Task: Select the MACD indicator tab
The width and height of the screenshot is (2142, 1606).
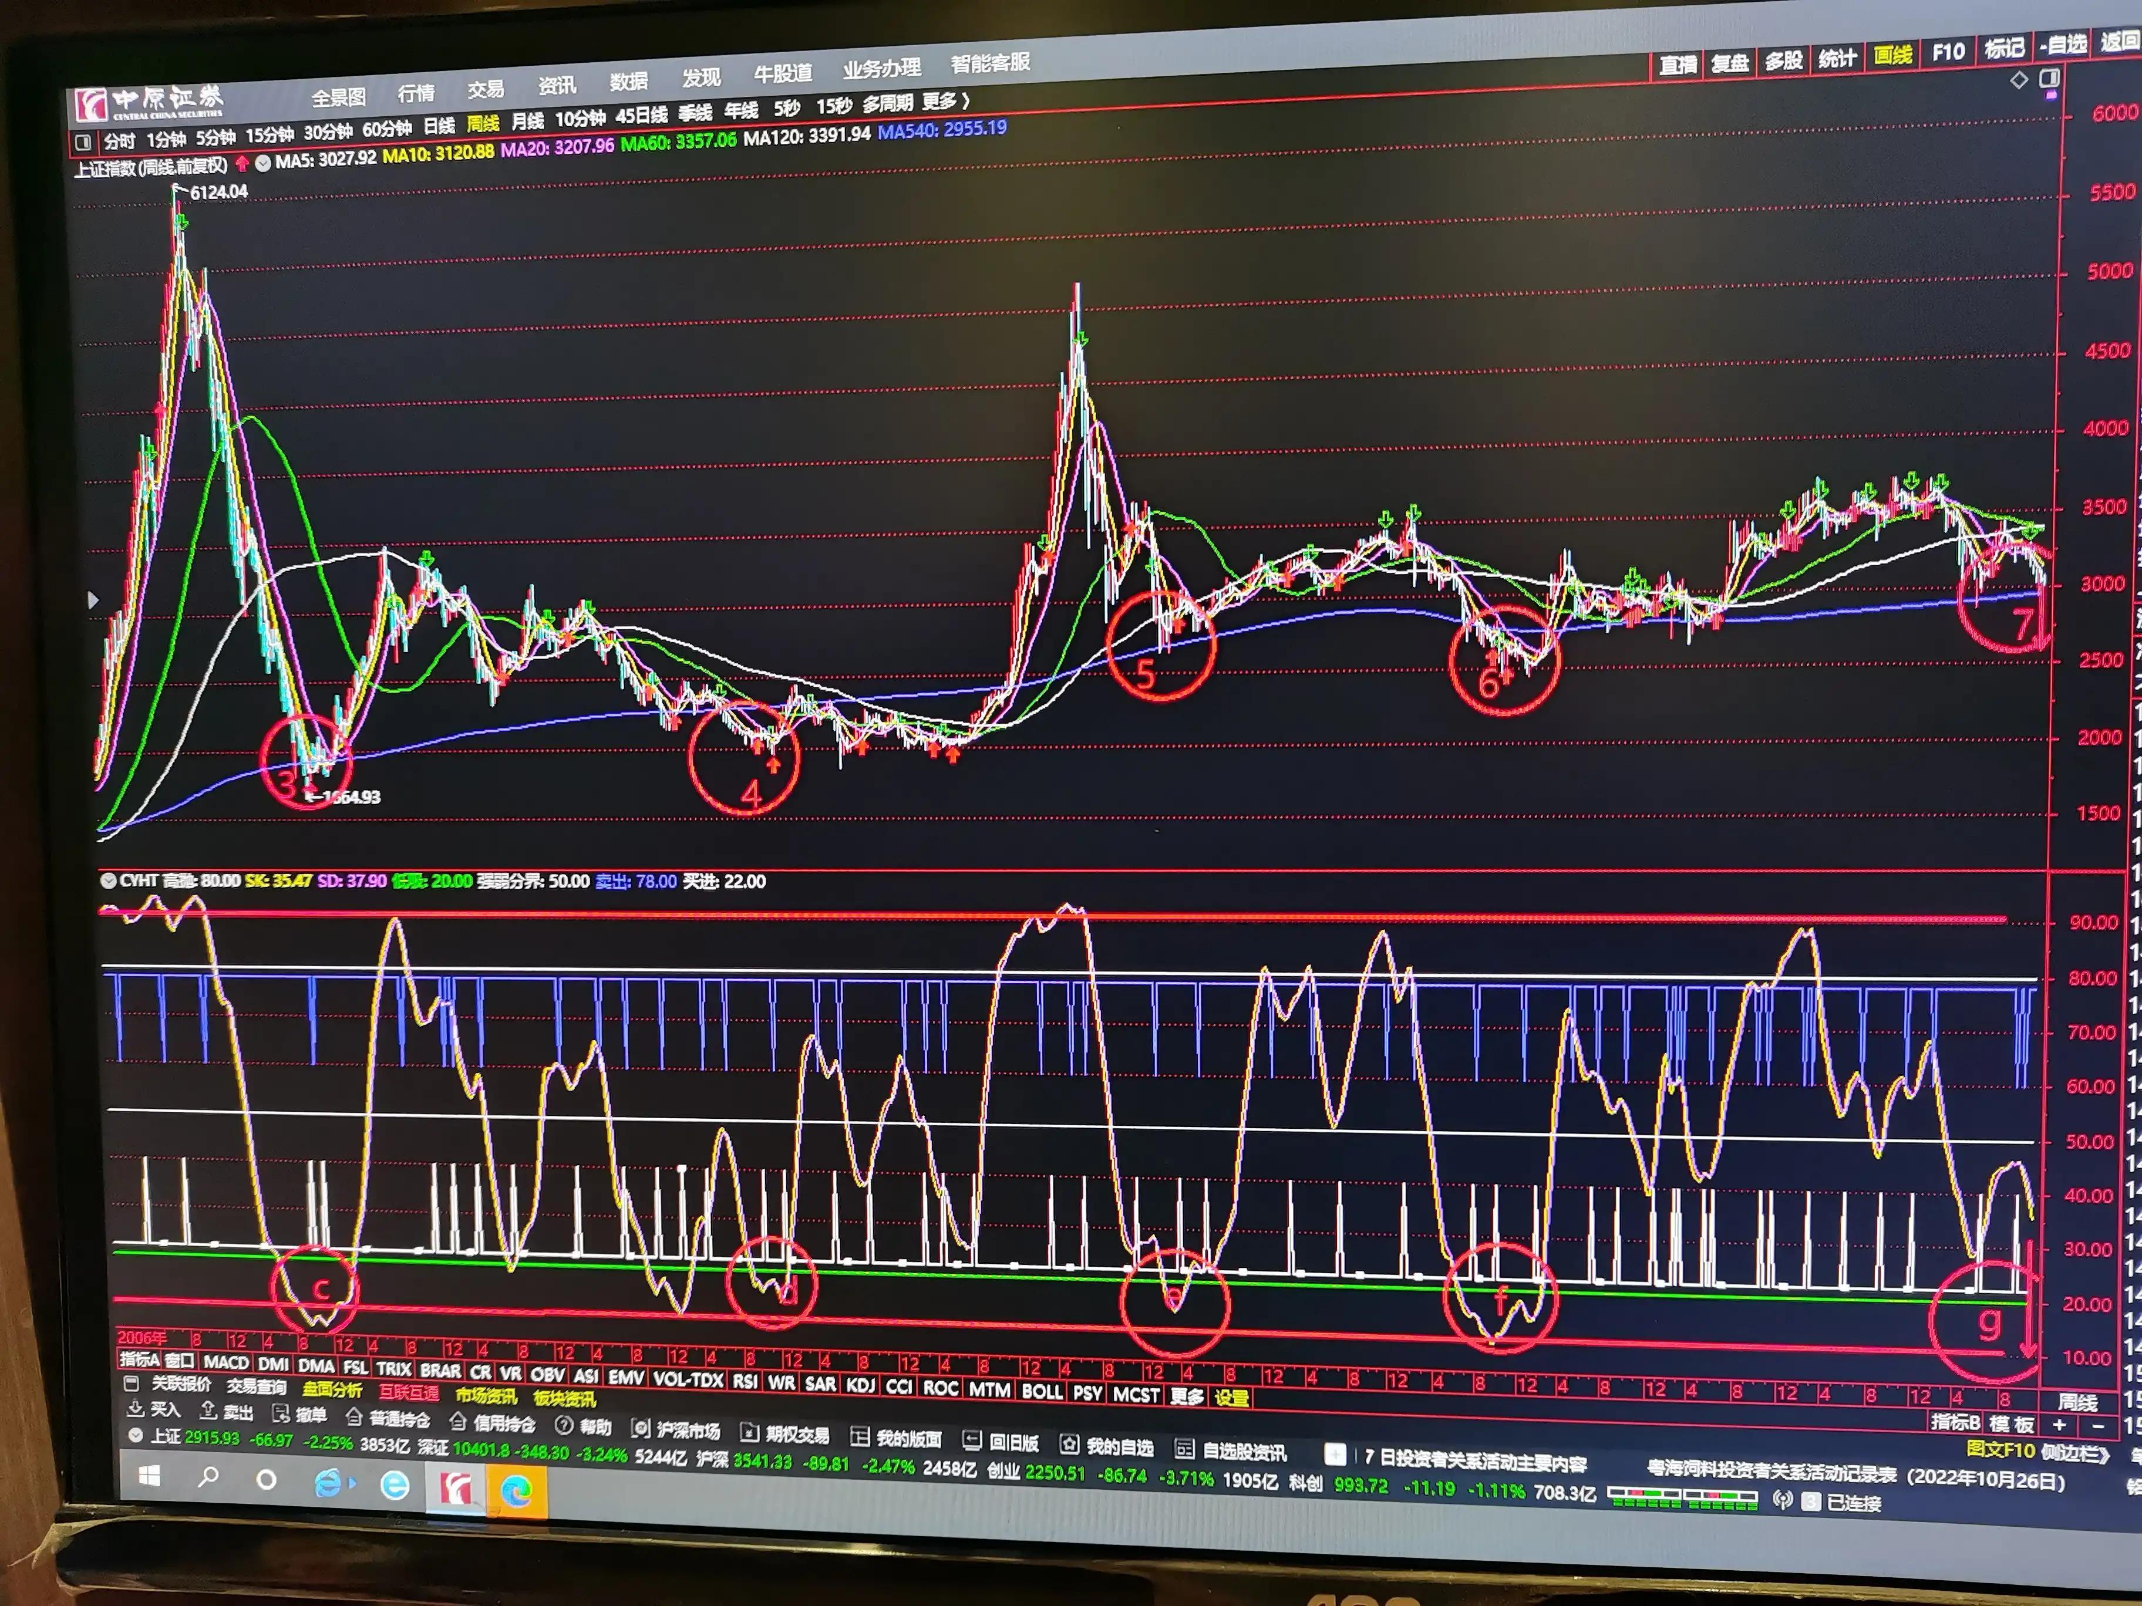Action: tap(225, 1362)
